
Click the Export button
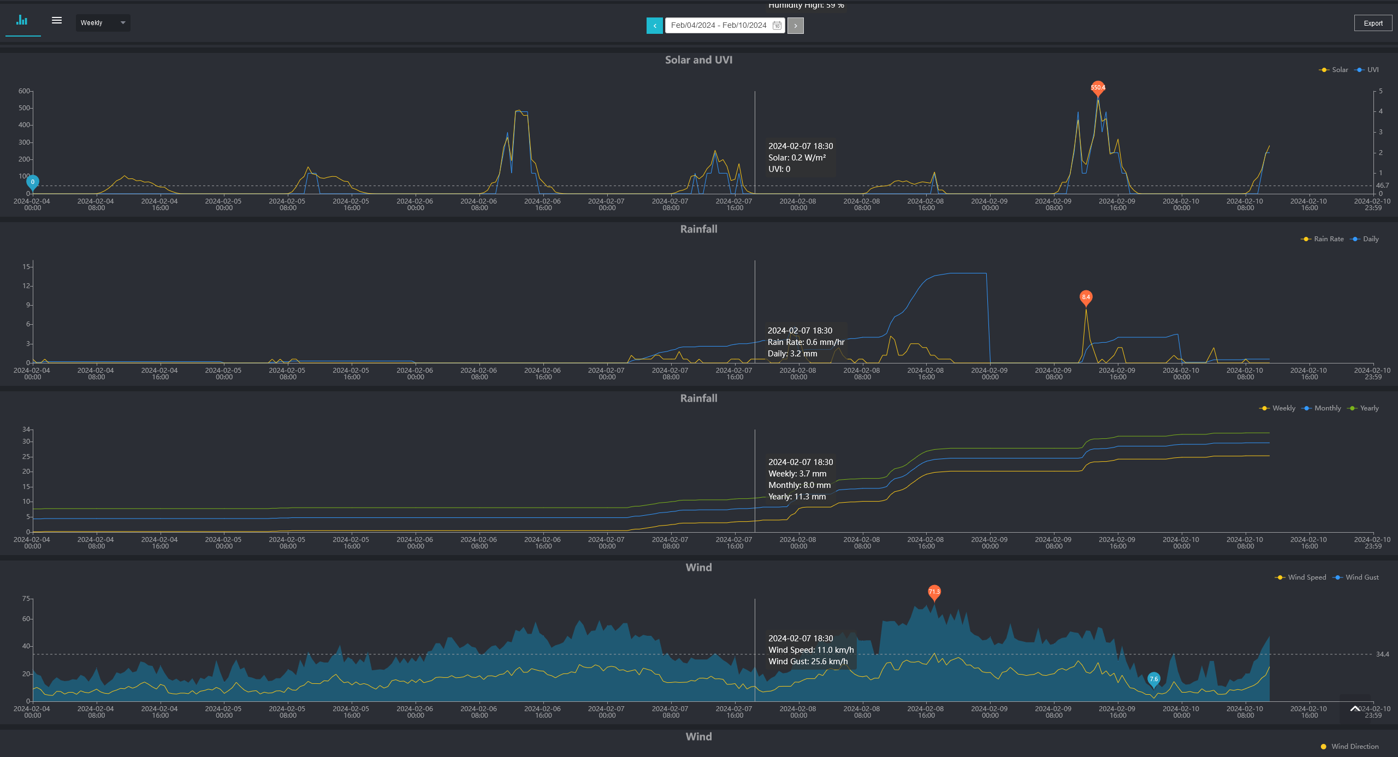1373,23
